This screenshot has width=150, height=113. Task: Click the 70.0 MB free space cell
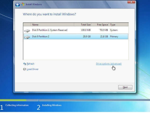click(x=104, y=30)
